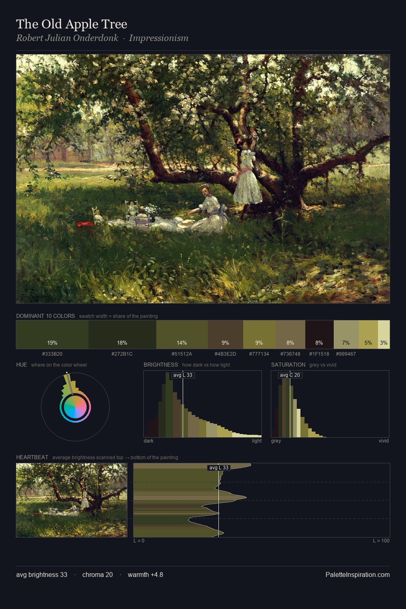The image size is (406, 609).
Task: Select the 18% dark swatch #272B1C
Action: click(122, 335)
